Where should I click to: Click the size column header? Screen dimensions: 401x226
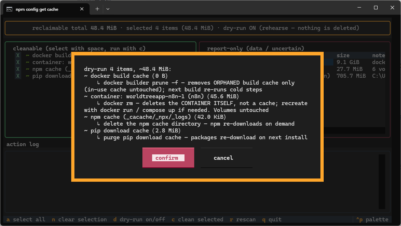point(343,55)
